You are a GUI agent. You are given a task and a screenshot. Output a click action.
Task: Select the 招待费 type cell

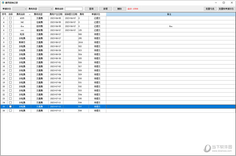(40, 26)
